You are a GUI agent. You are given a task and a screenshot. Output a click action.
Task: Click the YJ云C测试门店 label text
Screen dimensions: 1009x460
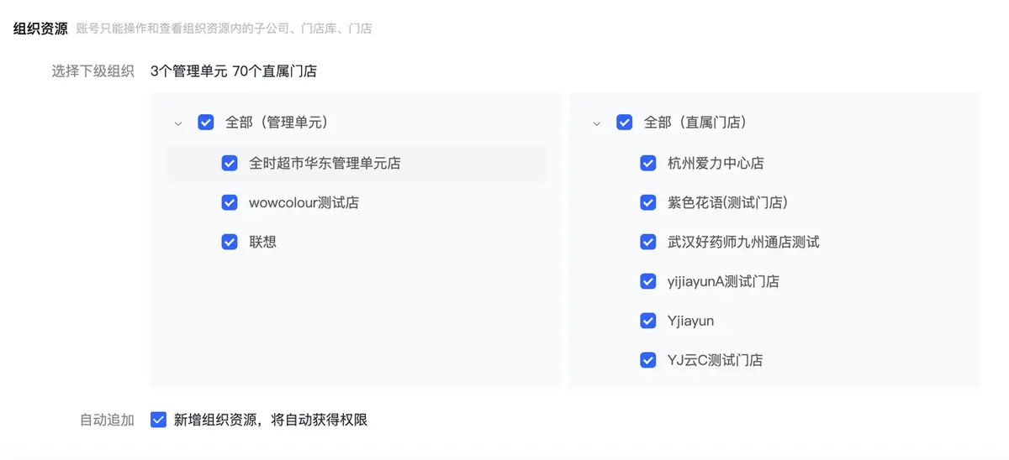tap(715, 360)
